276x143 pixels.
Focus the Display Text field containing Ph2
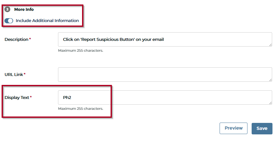point(165,97)
